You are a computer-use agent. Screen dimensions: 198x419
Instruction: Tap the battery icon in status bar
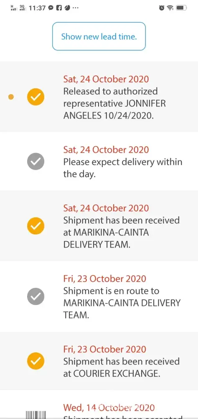[x=181, y=8]
